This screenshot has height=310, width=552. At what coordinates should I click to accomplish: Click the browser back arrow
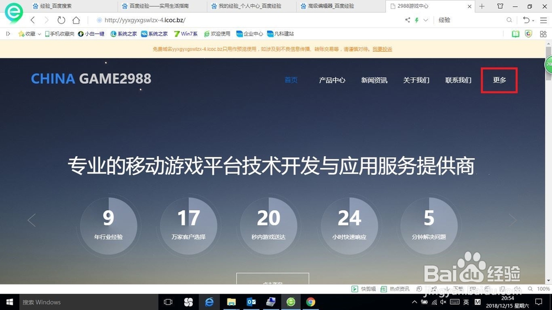33,20
